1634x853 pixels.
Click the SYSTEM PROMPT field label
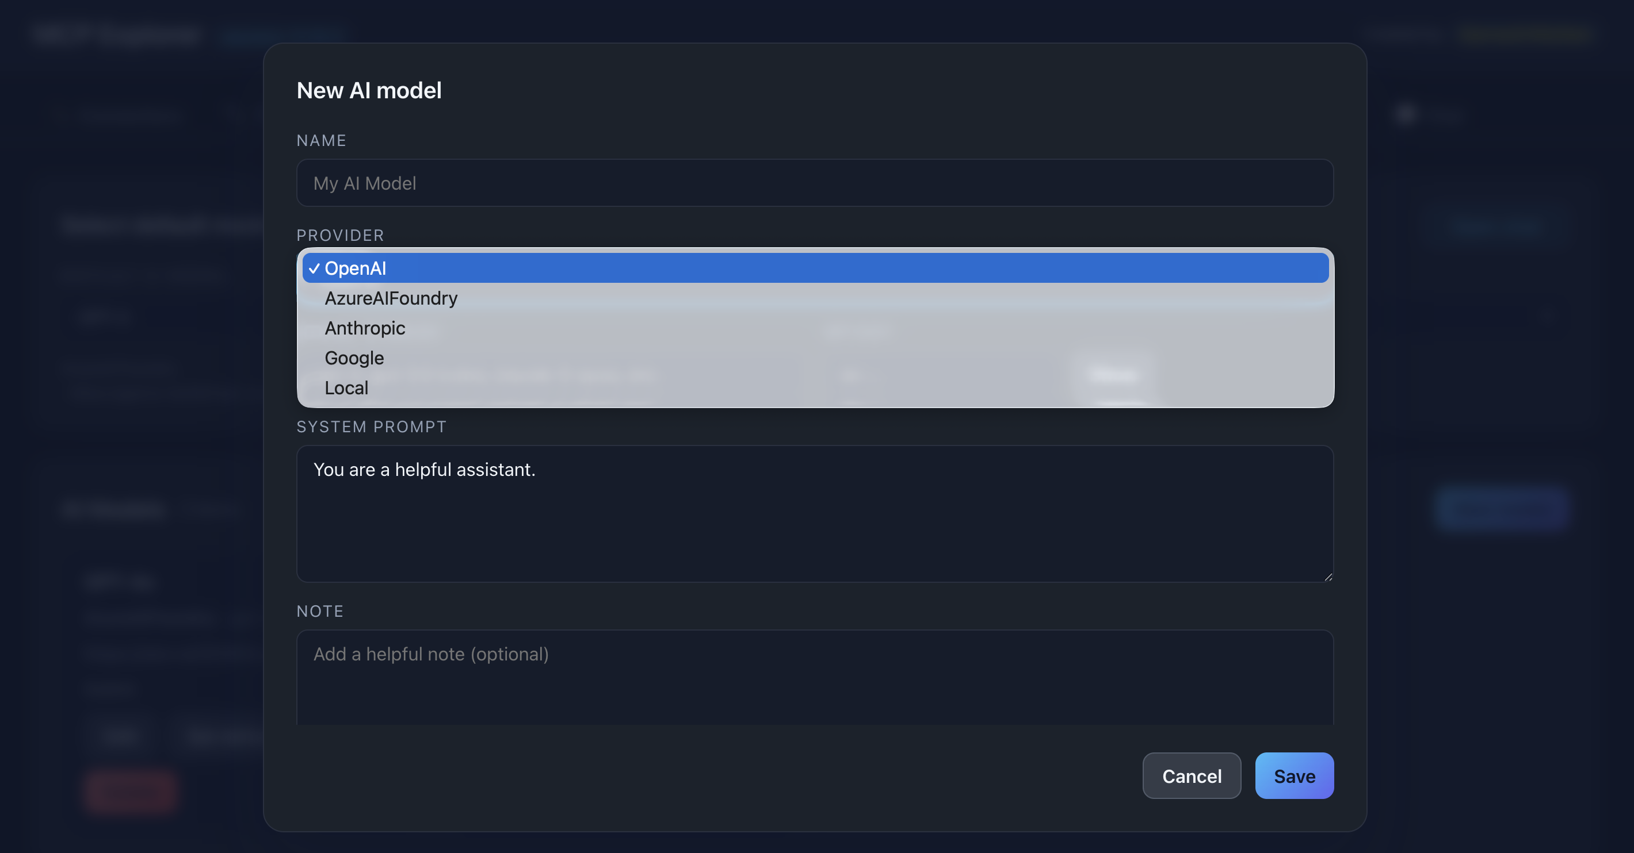pos(371,427)
